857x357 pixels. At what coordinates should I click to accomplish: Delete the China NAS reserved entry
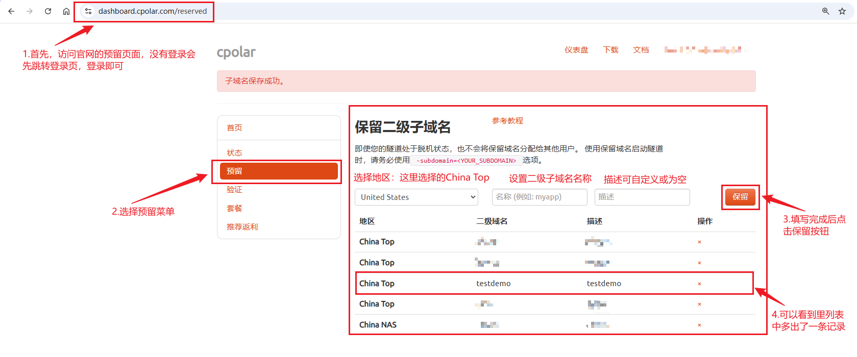[x=699, y=325]
